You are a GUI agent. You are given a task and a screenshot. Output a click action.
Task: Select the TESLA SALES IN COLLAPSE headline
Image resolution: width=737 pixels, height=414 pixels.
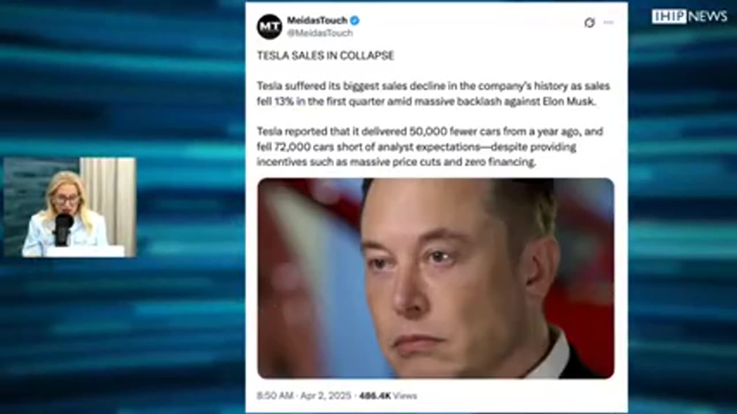pyautogui.click(x=325, y=56)
